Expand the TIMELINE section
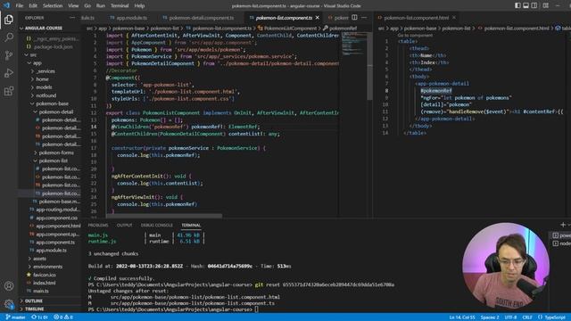571x321 pixels. pyautogui.click(x=34, y=309)
